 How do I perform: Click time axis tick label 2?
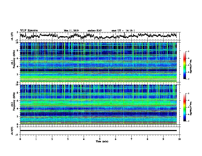point(52,139)
